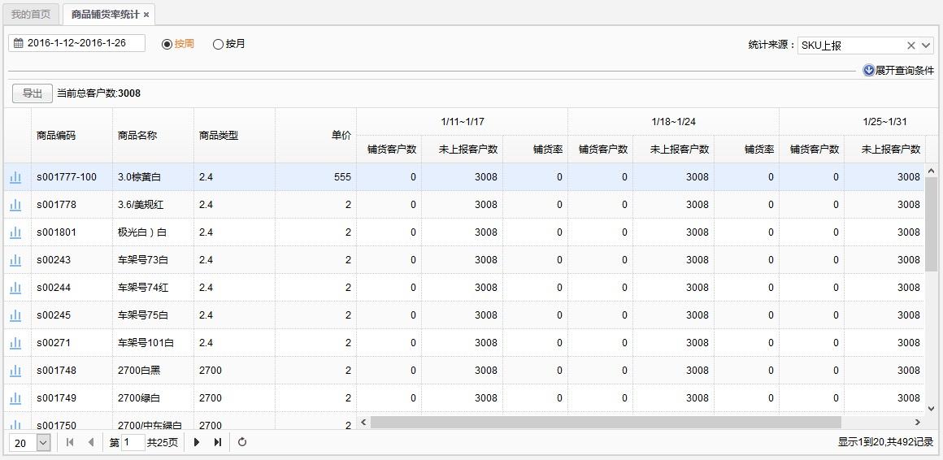Click the 导出 export button

point(33,93)
